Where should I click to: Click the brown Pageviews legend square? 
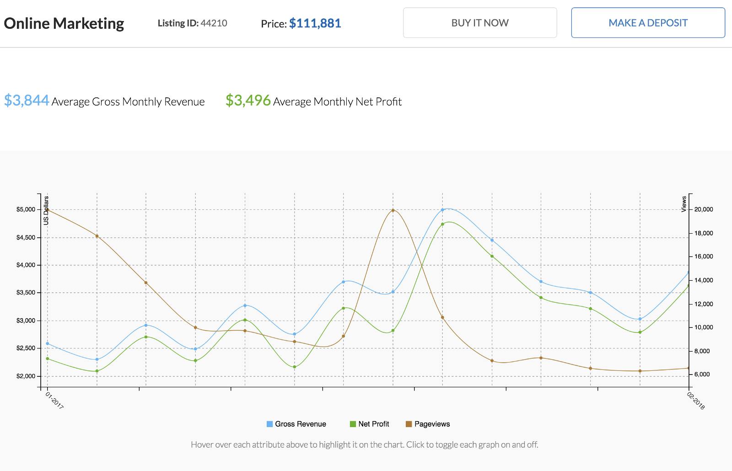pyautogui.click(x=409, y=424)
